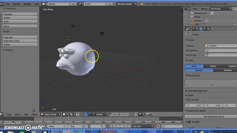Click the OpenGL render animation clapper icon
The image size is (237, 133).
click(151, 115)
